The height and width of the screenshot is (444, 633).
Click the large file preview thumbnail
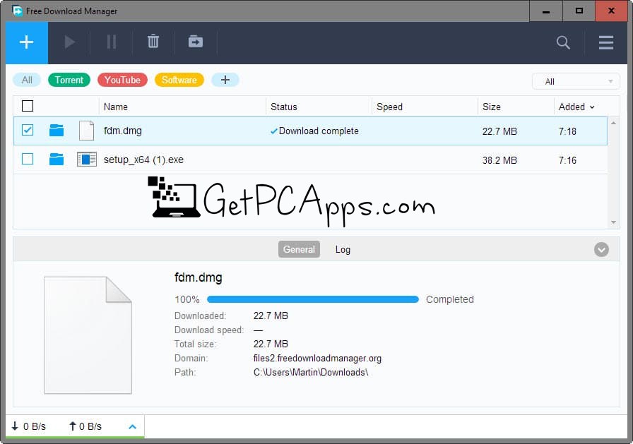[x=88, y=335]
